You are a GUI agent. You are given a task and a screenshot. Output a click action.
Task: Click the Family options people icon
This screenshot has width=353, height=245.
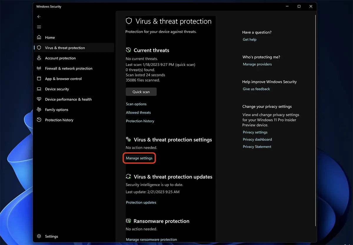(x=39, y=110)
